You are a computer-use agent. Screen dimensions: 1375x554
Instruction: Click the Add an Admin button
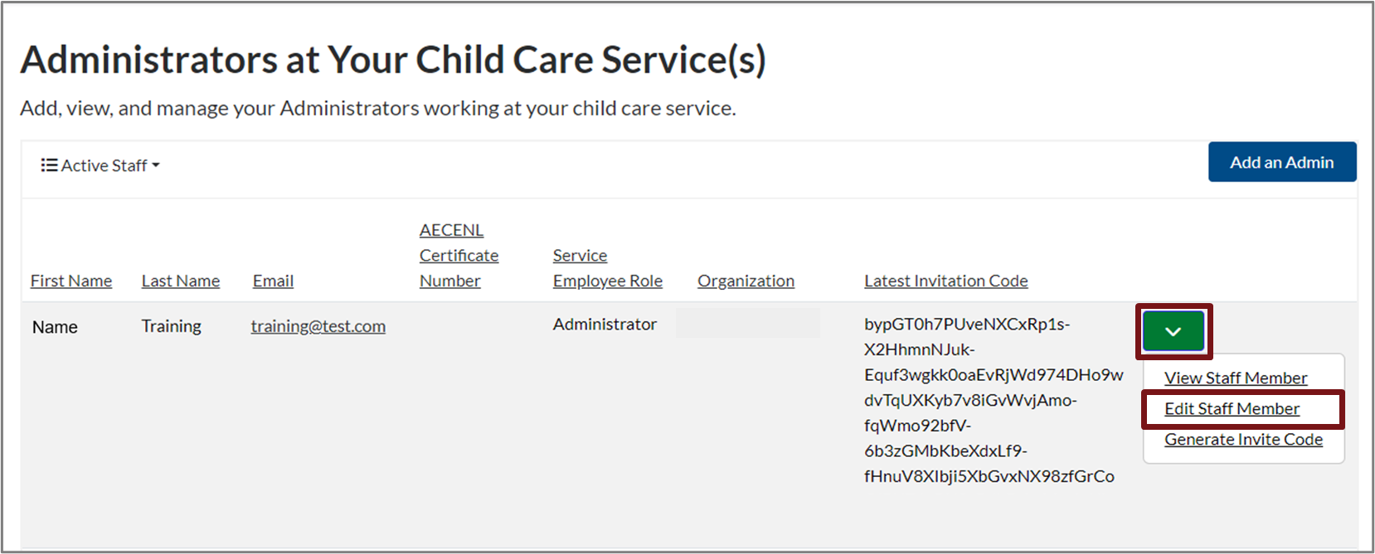click(x=1281, y=162)
